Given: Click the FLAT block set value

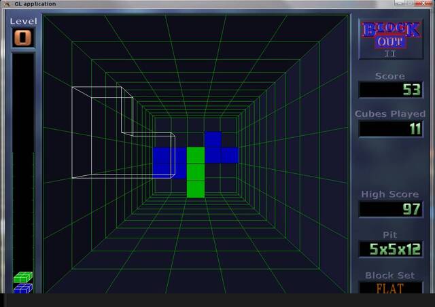Looking at the screenshot, I should (x=389, y=289).
